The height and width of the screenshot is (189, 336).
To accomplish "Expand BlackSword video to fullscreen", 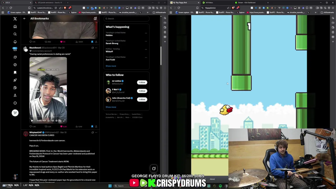I will point(64,120).
